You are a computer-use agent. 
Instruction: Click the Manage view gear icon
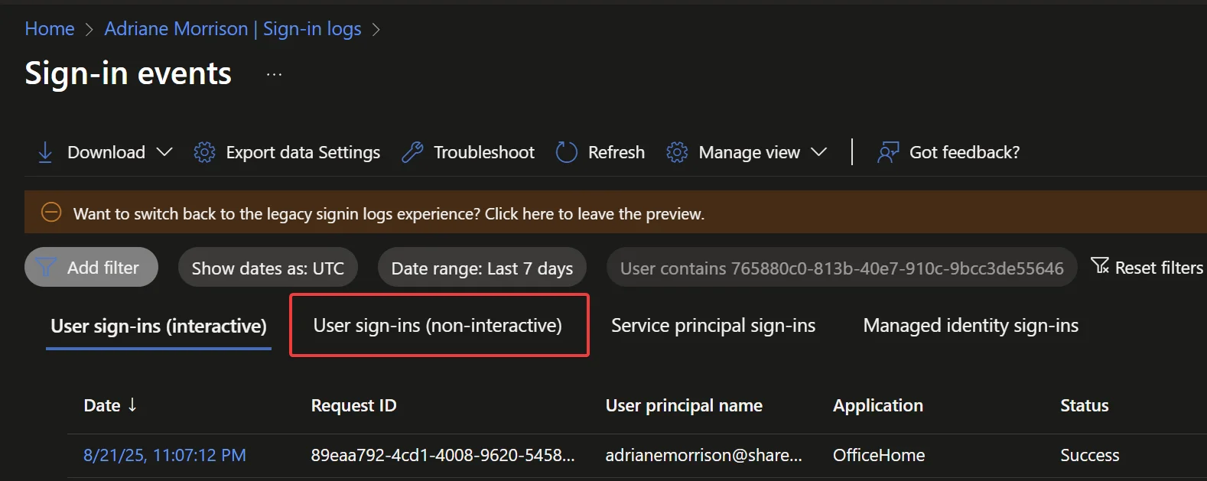pos(677,152)
